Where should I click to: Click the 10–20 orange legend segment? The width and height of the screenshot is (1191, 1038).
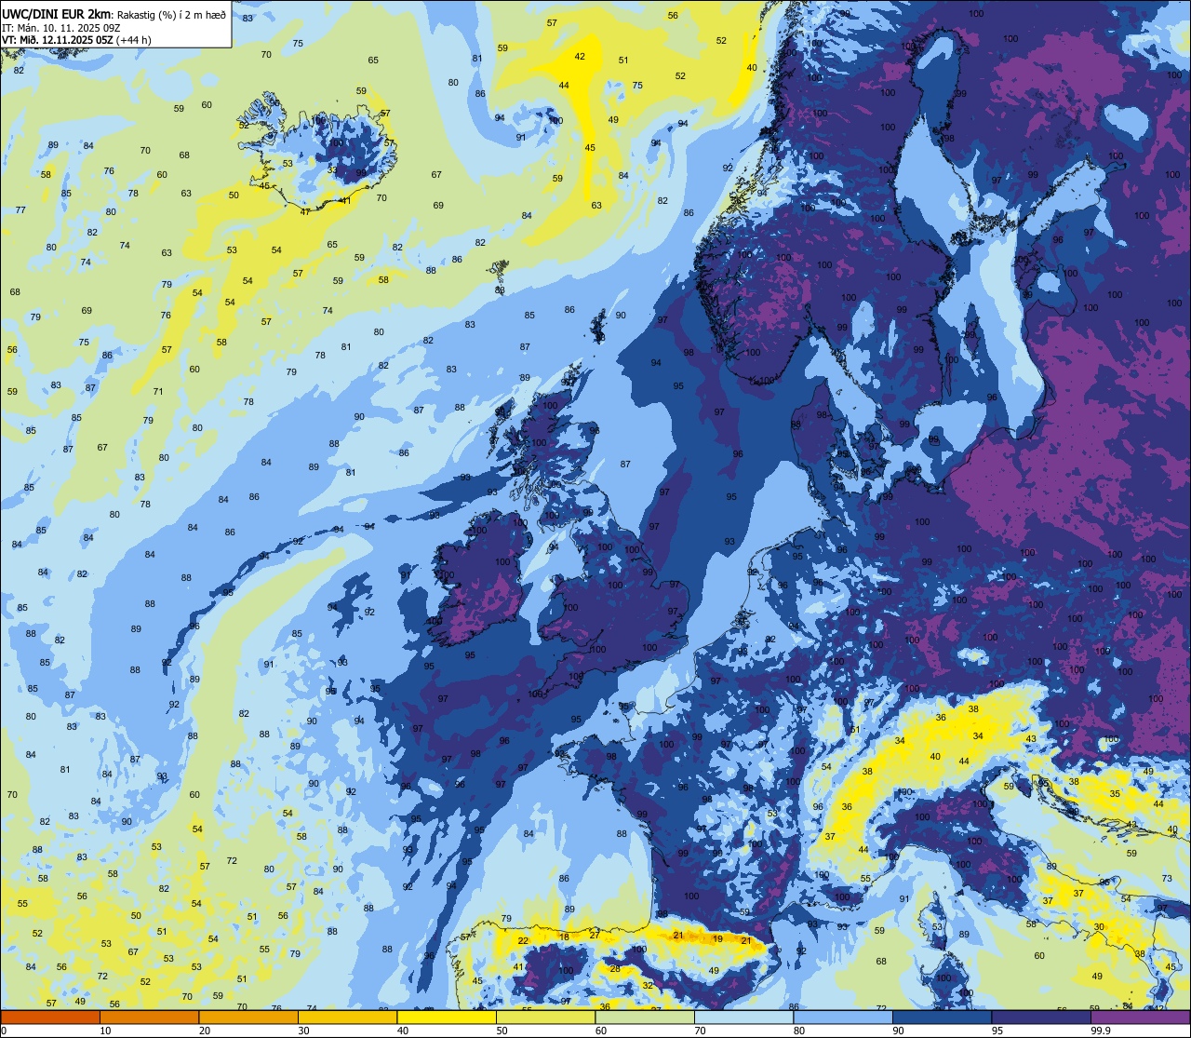click(x=149, y=1017)
